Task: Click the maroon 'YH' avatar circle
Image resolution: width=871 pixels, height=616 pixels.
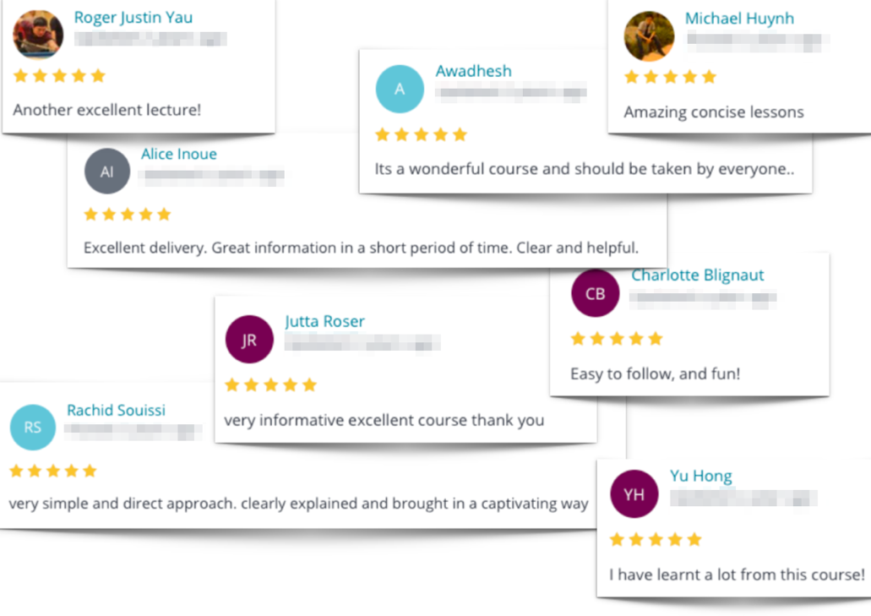Action: click(634, 493)
